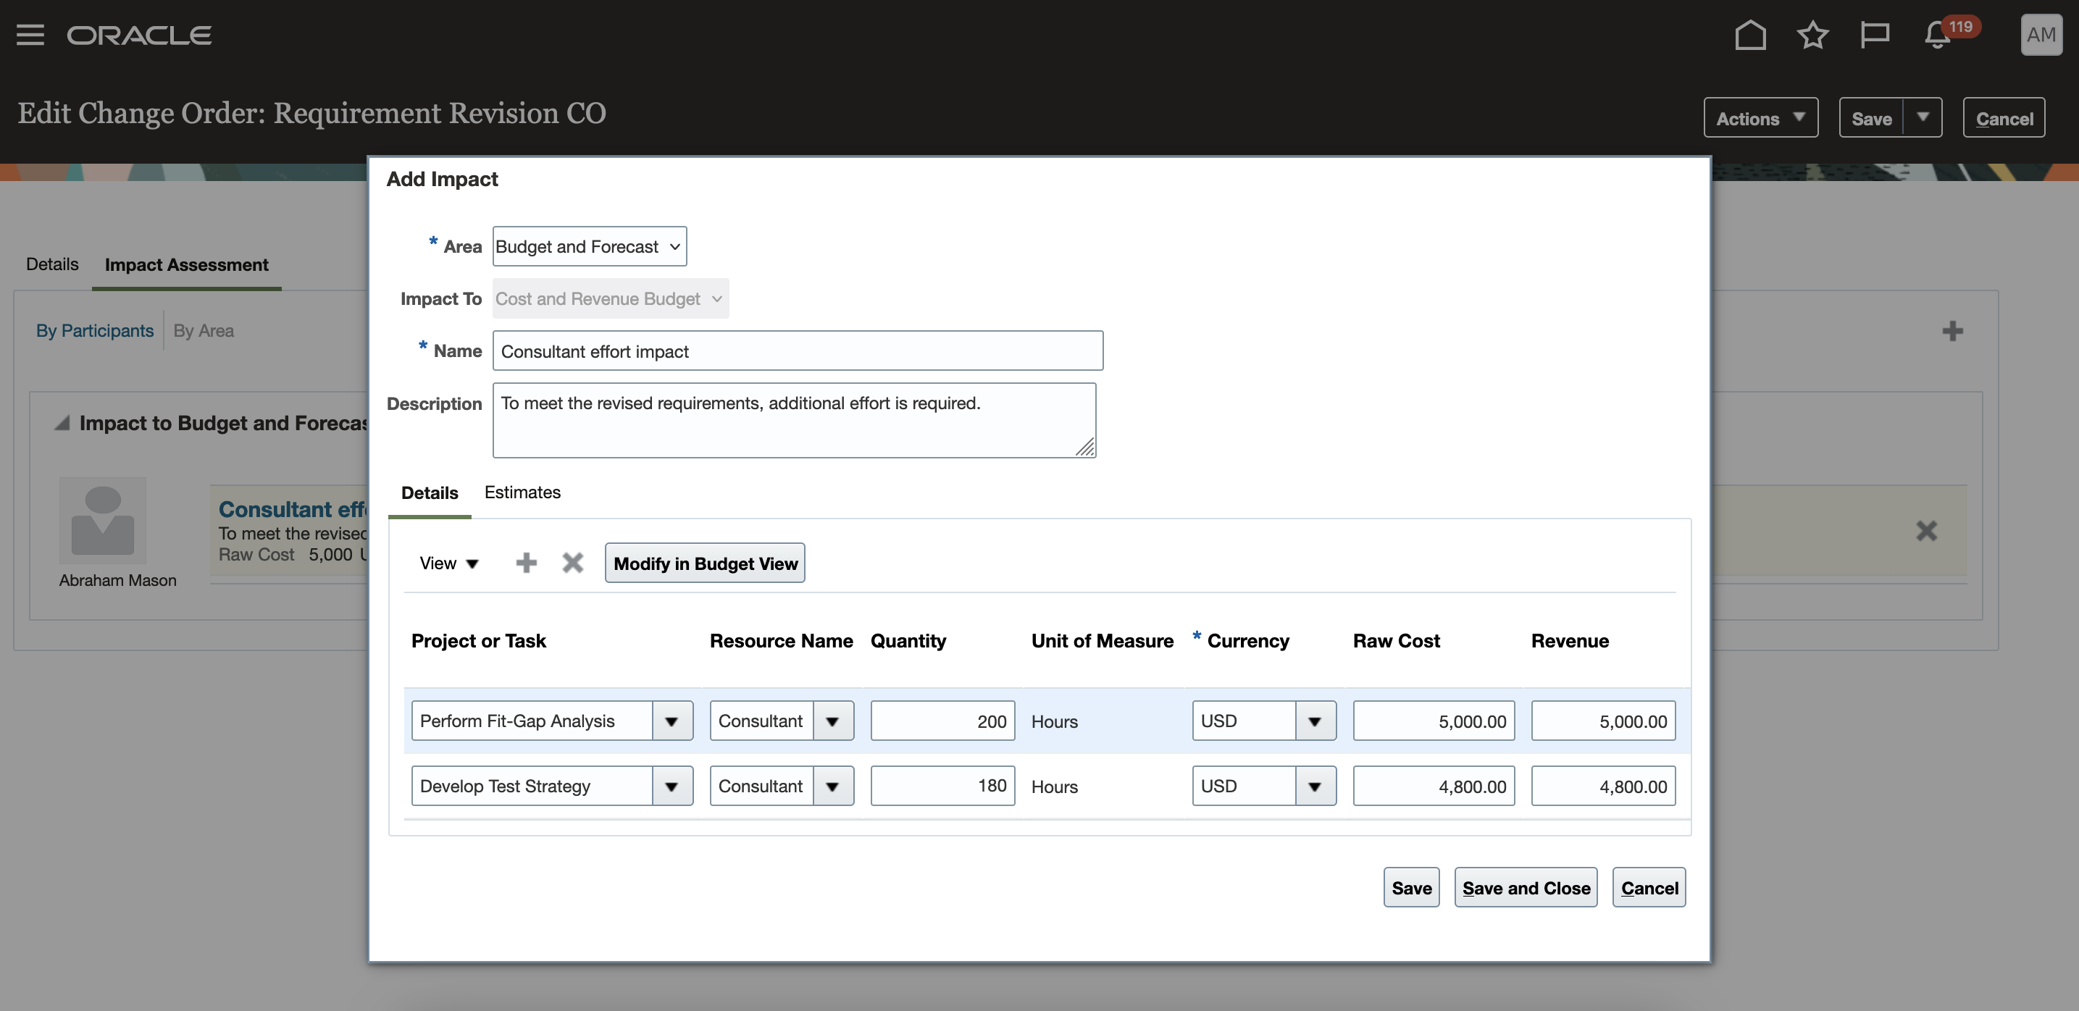Open the hamburger navigator menu
The width and height of the screenshot is (2079, 1011).
tap(30, 35)
